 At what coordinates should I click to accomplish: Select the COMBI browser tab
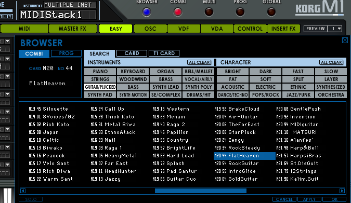coord(34,53)
